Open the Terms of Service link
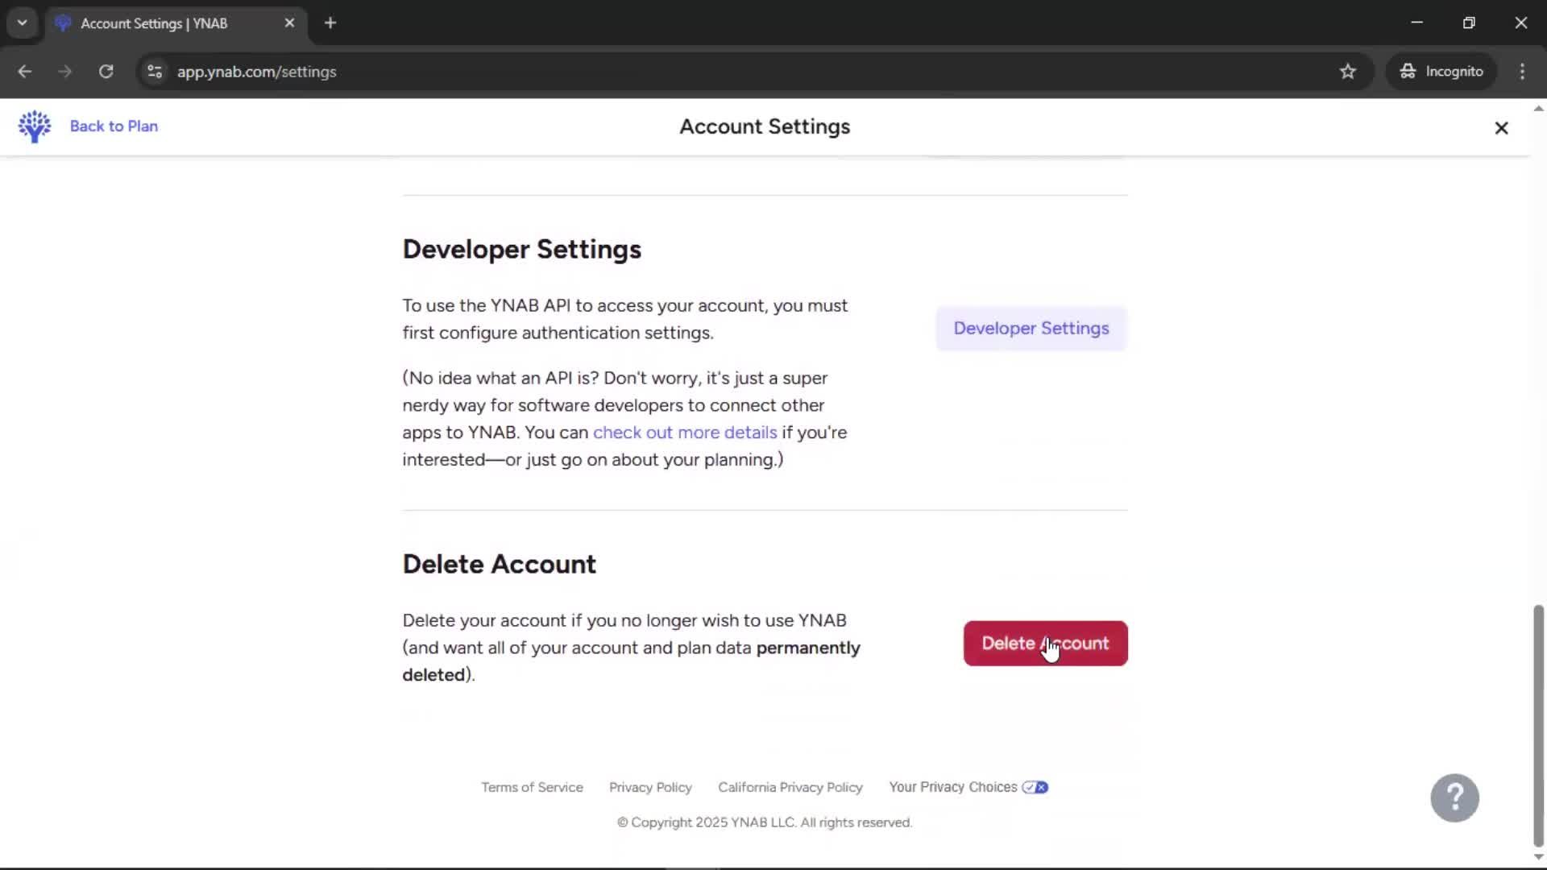This screenshot has width=1547, height=870. coord(532,788)
